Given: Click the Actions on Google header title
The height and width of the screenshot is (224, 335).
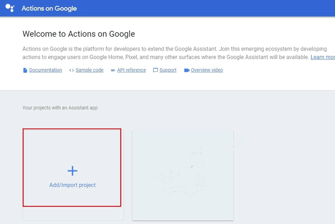Looking at the screenshot, I should 49,8.
